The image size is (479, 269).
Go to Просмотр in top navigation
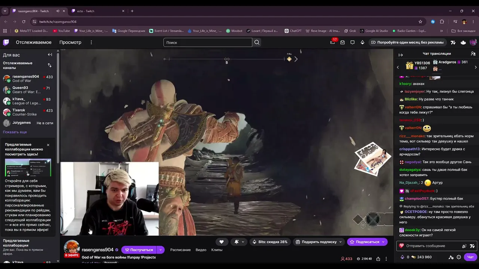click(70, 42)
